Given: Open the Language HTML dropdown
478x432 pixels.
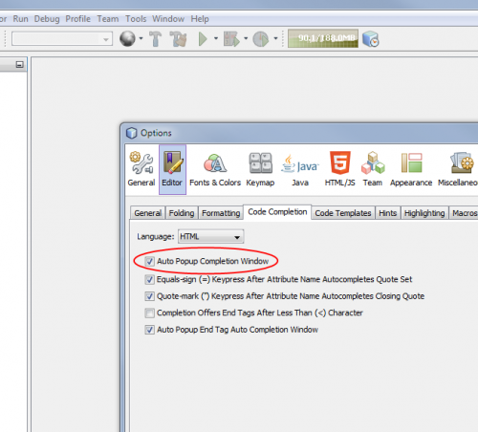Looking at the screenshot, I should tap(210, 237).
